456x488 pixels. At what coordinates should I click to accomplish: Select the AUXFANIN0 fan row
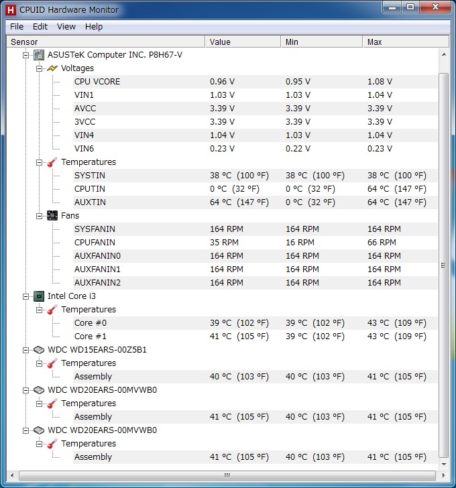(255, 255)
